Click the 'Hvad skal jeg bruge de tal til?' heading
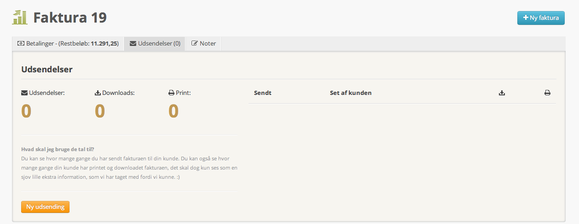Image resolution: width=579 pixels, height=224 pixels. click(58, 149)
